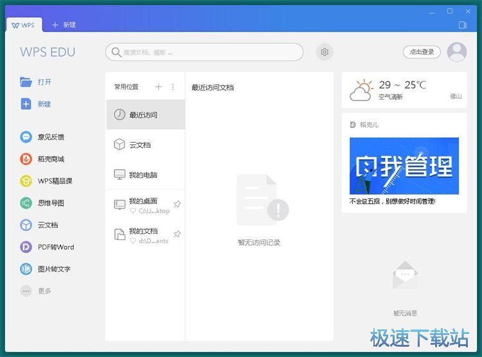482x357 pixels.
Task: Open the 常用位置 three-dot options menu
Action: coord(173,87)
